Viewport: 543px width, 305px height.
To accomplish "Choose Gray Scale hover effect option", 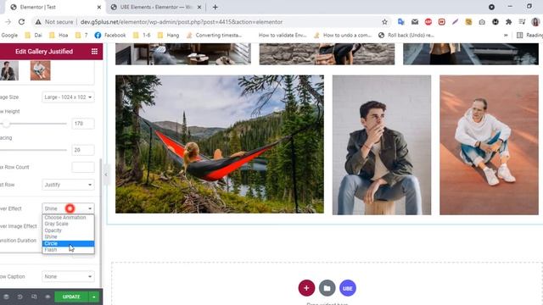I will [x=68, y=224].
